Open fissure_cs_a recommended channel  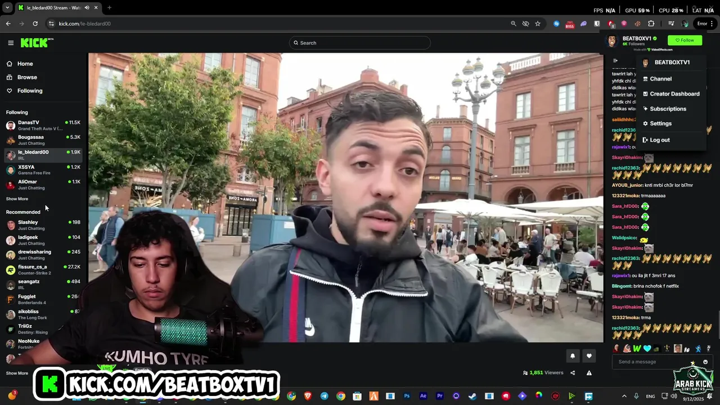pos(43,269)
